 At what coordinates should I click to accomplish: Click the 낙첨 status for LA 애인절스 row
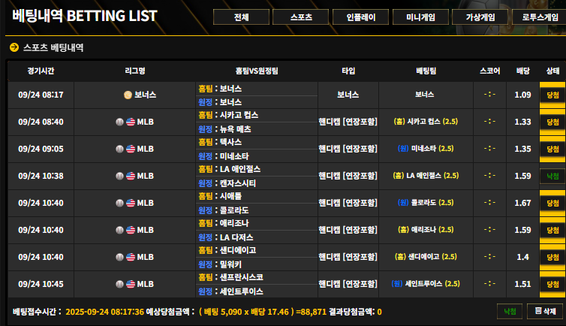(x=552, y=177)
